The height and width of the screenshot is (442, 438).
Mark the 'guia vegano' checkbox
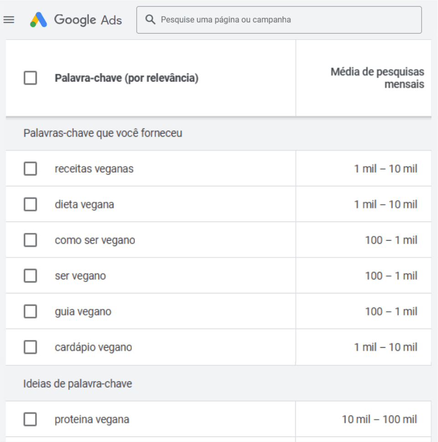coord(30,312)
